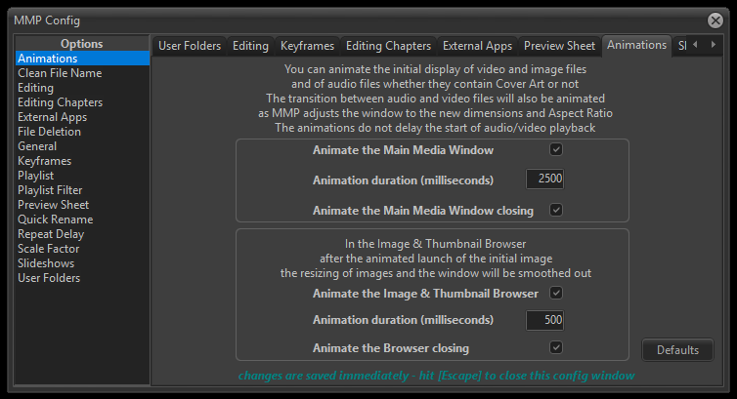The height and width of the screenshot is (399, 737).
Task: Toggle Animate the Main Media Window checkbox
Action: (x=556, y=149)
